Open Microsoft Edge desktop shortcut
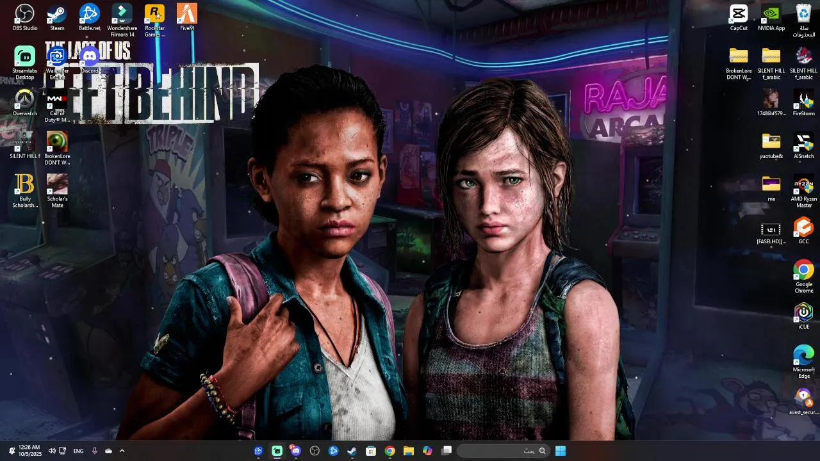This screenshot has height=461, width=820. (x=804, y=362)
